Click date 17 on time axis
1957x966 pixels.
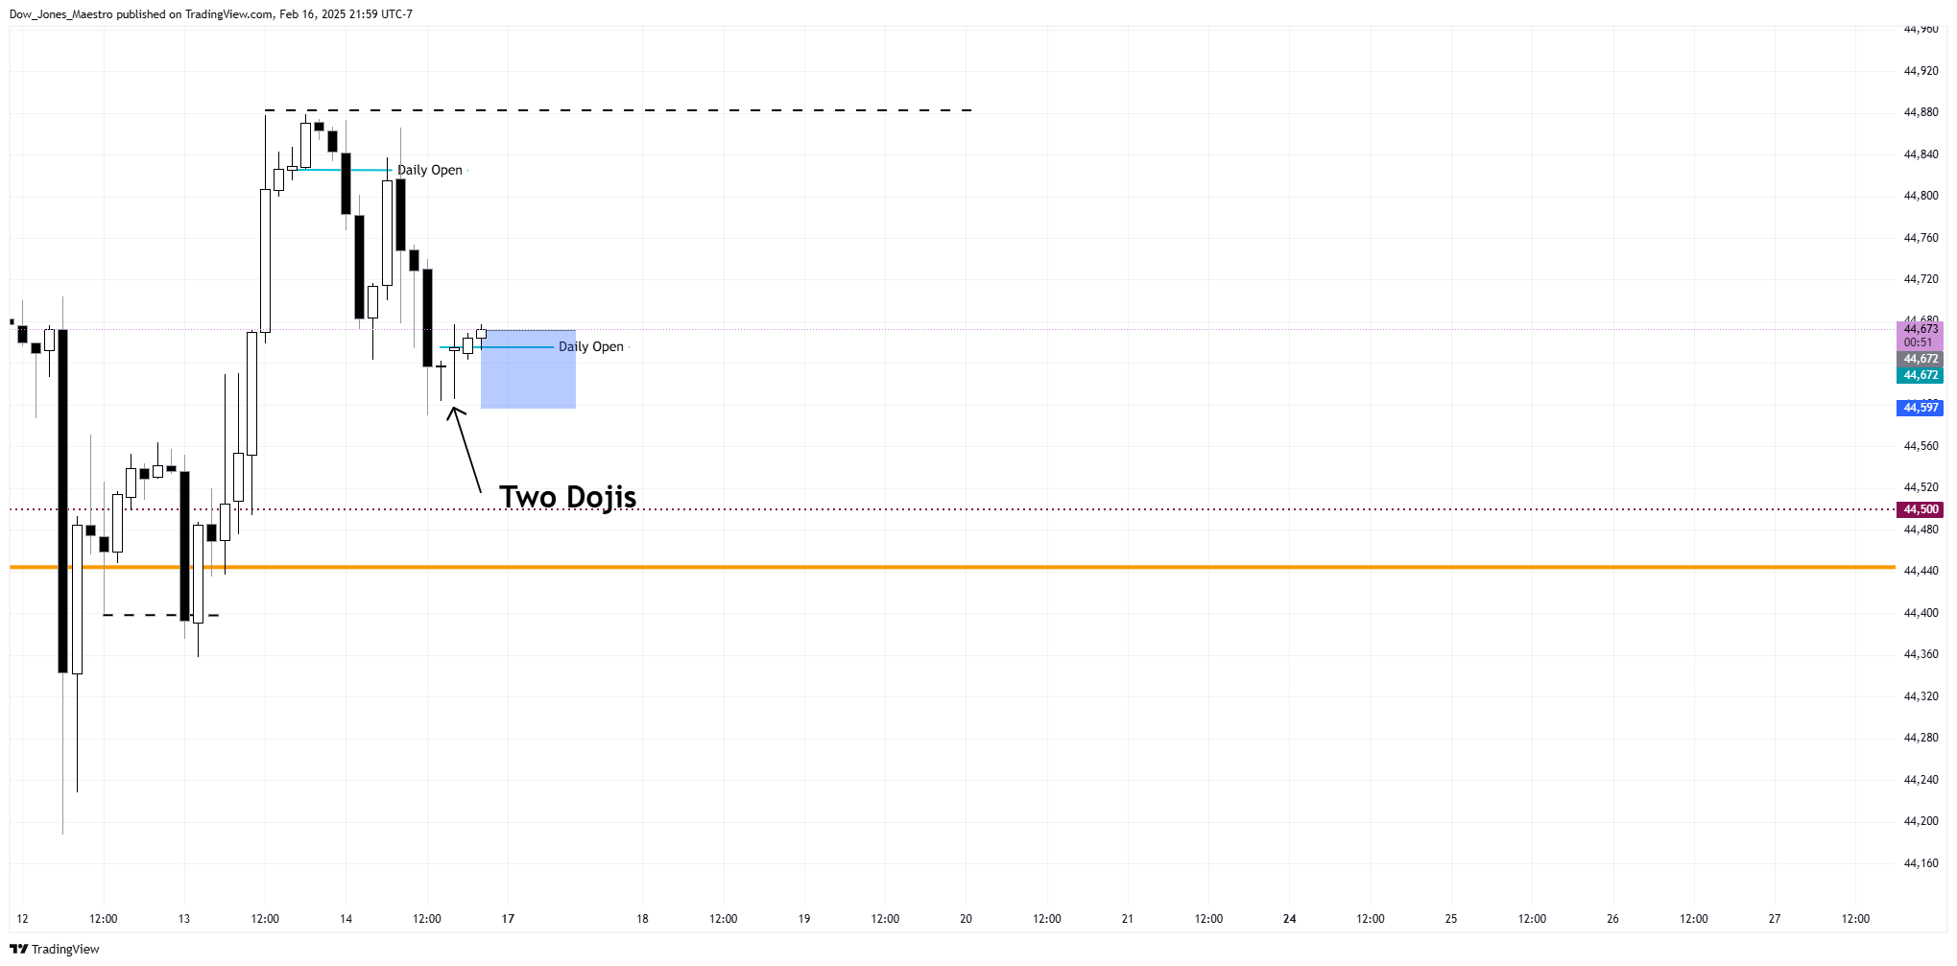(x=508, y=919)
